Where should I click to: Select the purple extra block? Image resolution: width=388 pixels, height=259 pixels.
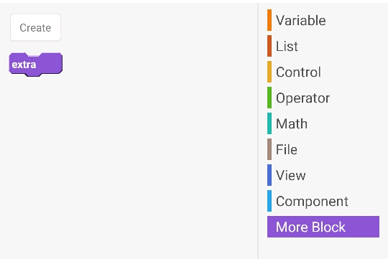(36, 65)
